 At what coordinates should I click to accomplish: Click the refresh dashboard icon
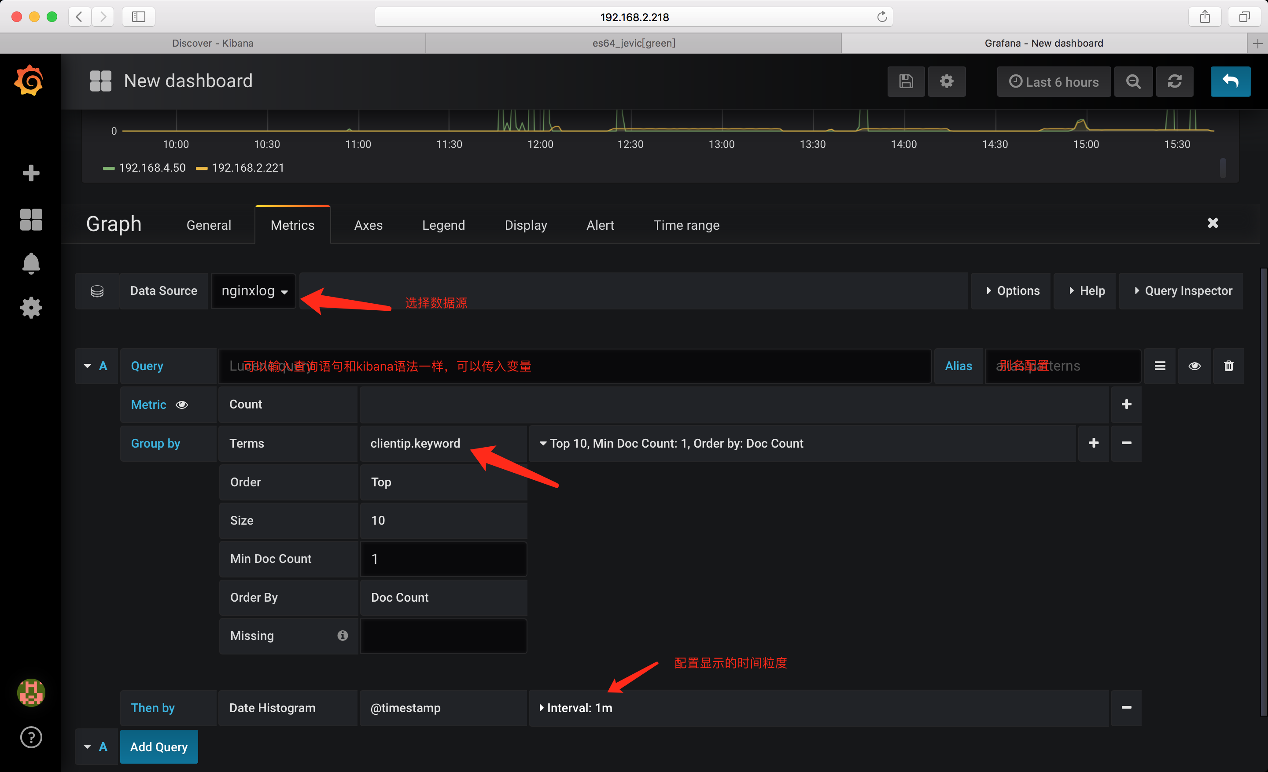click(x=1174, y=81)
